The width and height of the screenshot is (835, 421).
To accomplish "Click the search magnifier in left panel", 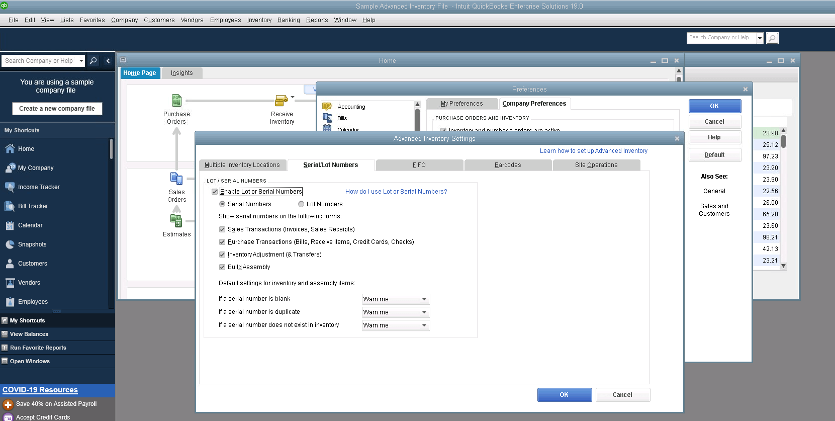I will (x=93, y=61).
